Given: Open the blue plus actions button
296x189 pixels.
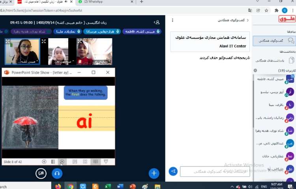Looking at the screenshot, I should 154,173.
